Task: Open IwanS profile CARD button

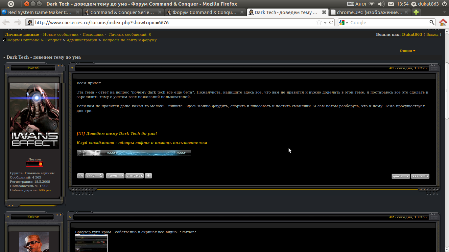Action: (95, 176)
